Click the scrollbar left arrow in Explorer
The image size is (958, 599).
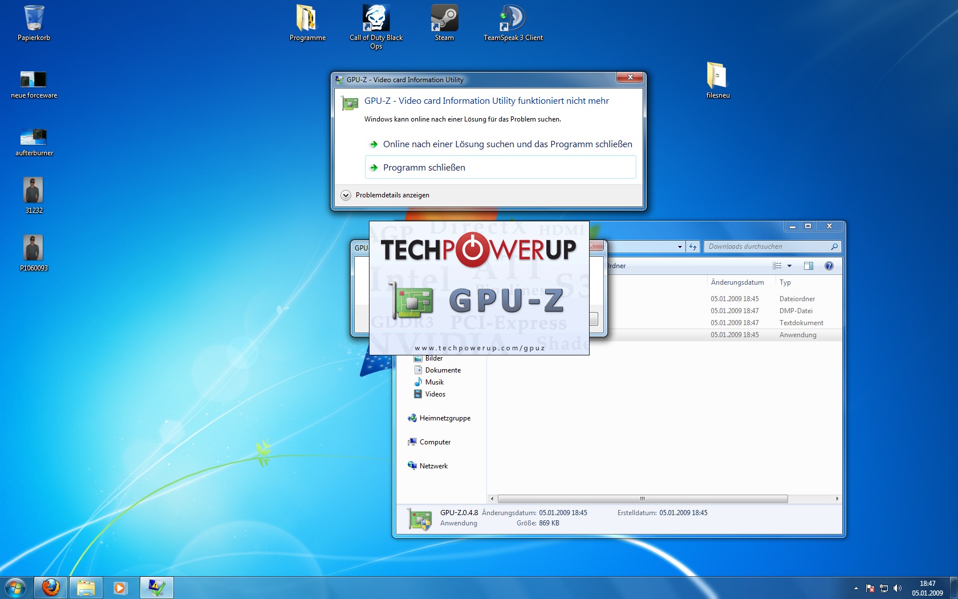click(492, 499)
